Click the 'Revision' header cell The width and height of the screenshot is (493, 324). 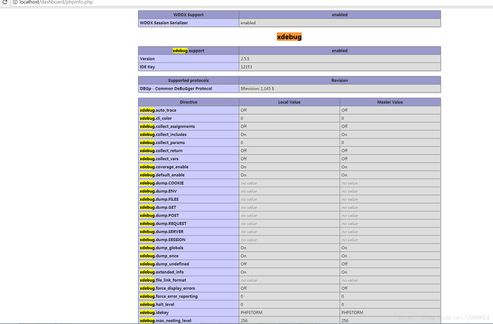click(x=340, y=80)
